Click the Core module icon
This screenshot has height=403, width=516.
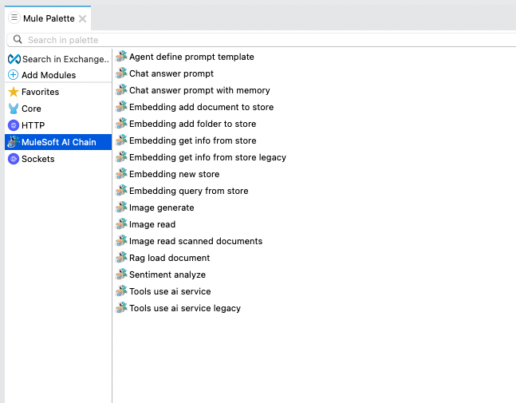coord(14,109)
